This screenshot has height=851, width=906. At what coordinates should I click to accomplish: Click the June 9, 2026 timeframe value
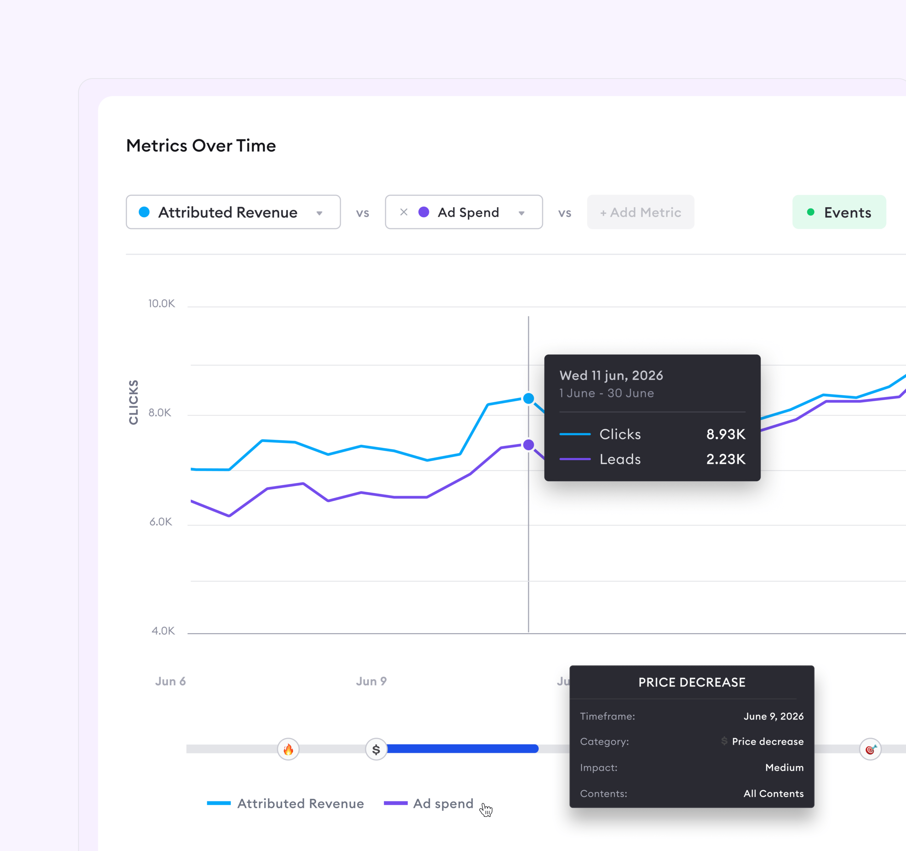point(773,716)
